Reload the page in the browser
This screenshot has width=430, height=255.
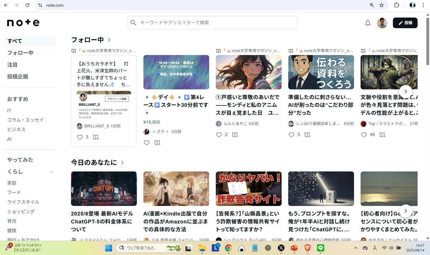[28, 5]
